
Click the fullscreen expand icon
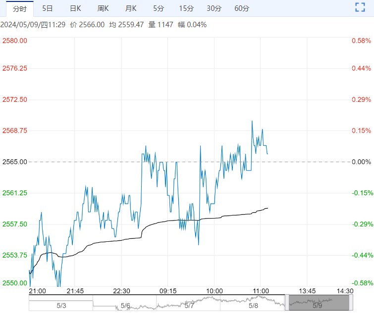click(x=360, y=7)
